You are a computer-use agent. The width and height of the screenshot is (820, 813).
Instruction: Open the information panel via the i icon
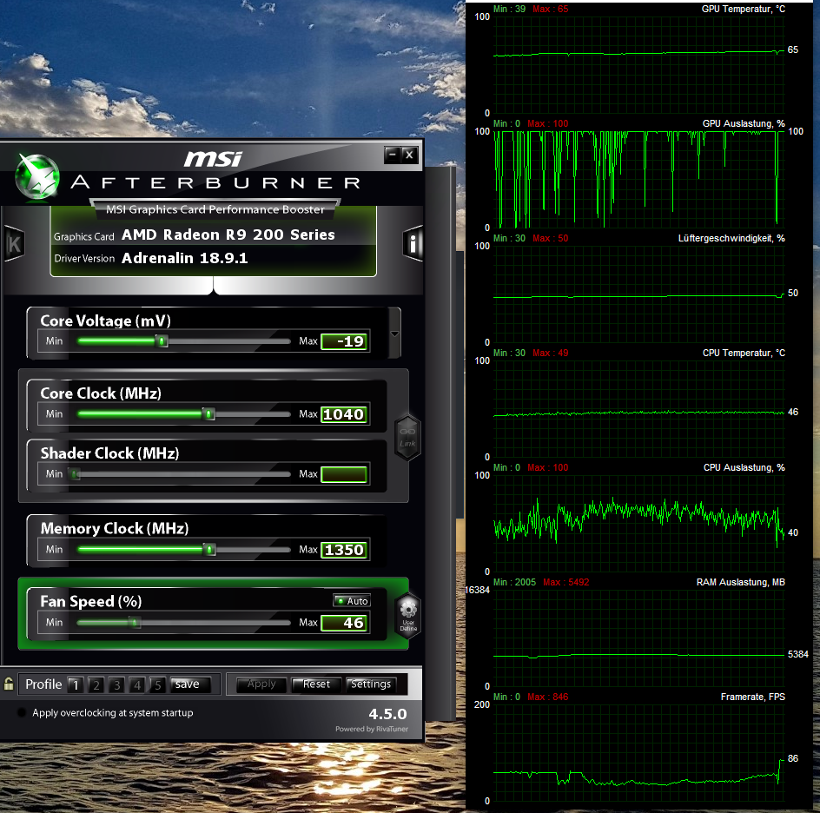pyautogui.click(x=413, y=243)
